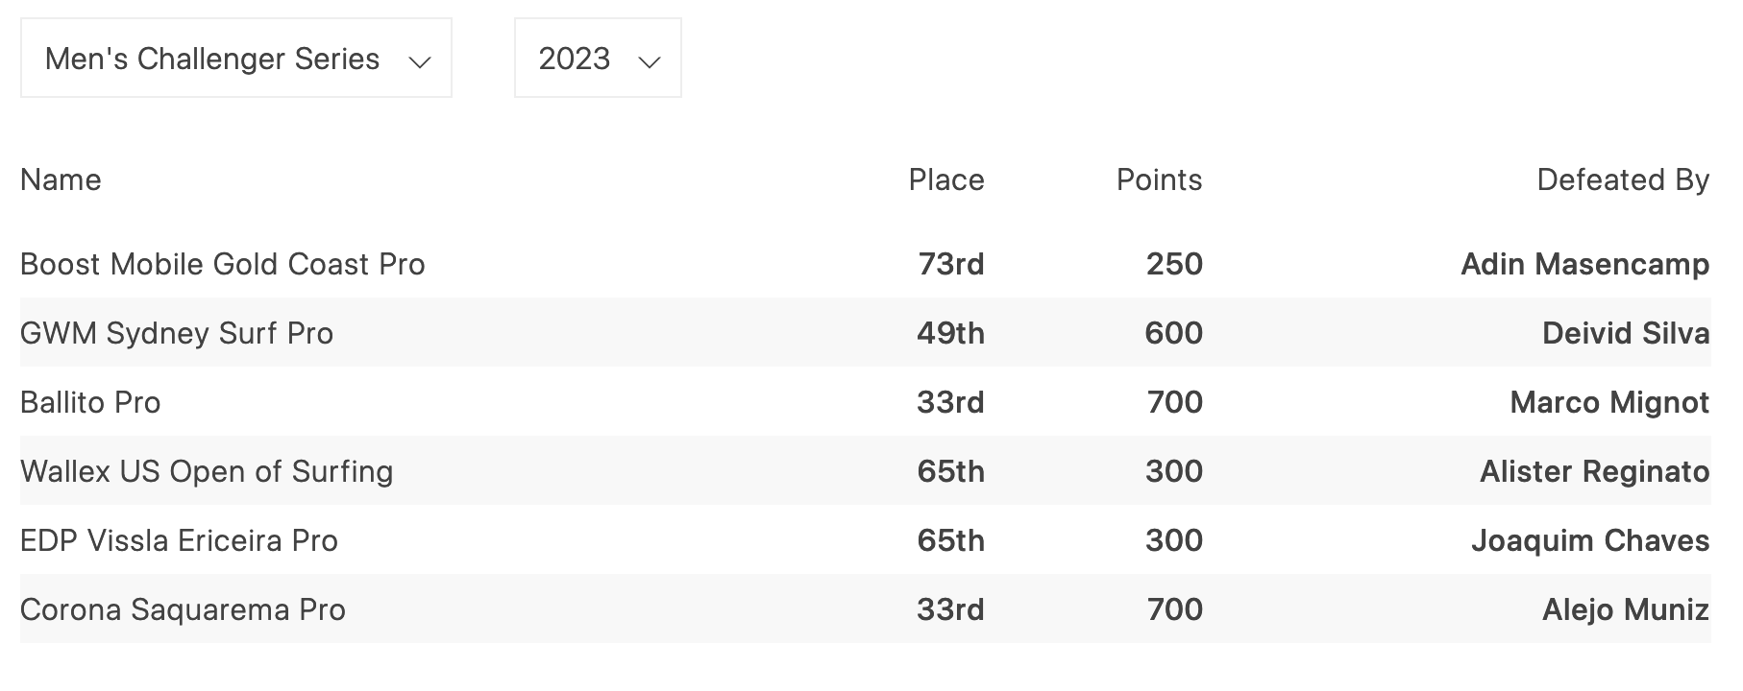The width and height of the screenshot is (1743, 691).
Task: Open GWM Sydney Surf Pro event
Action: pyautogui.click(x=177, y=333)
